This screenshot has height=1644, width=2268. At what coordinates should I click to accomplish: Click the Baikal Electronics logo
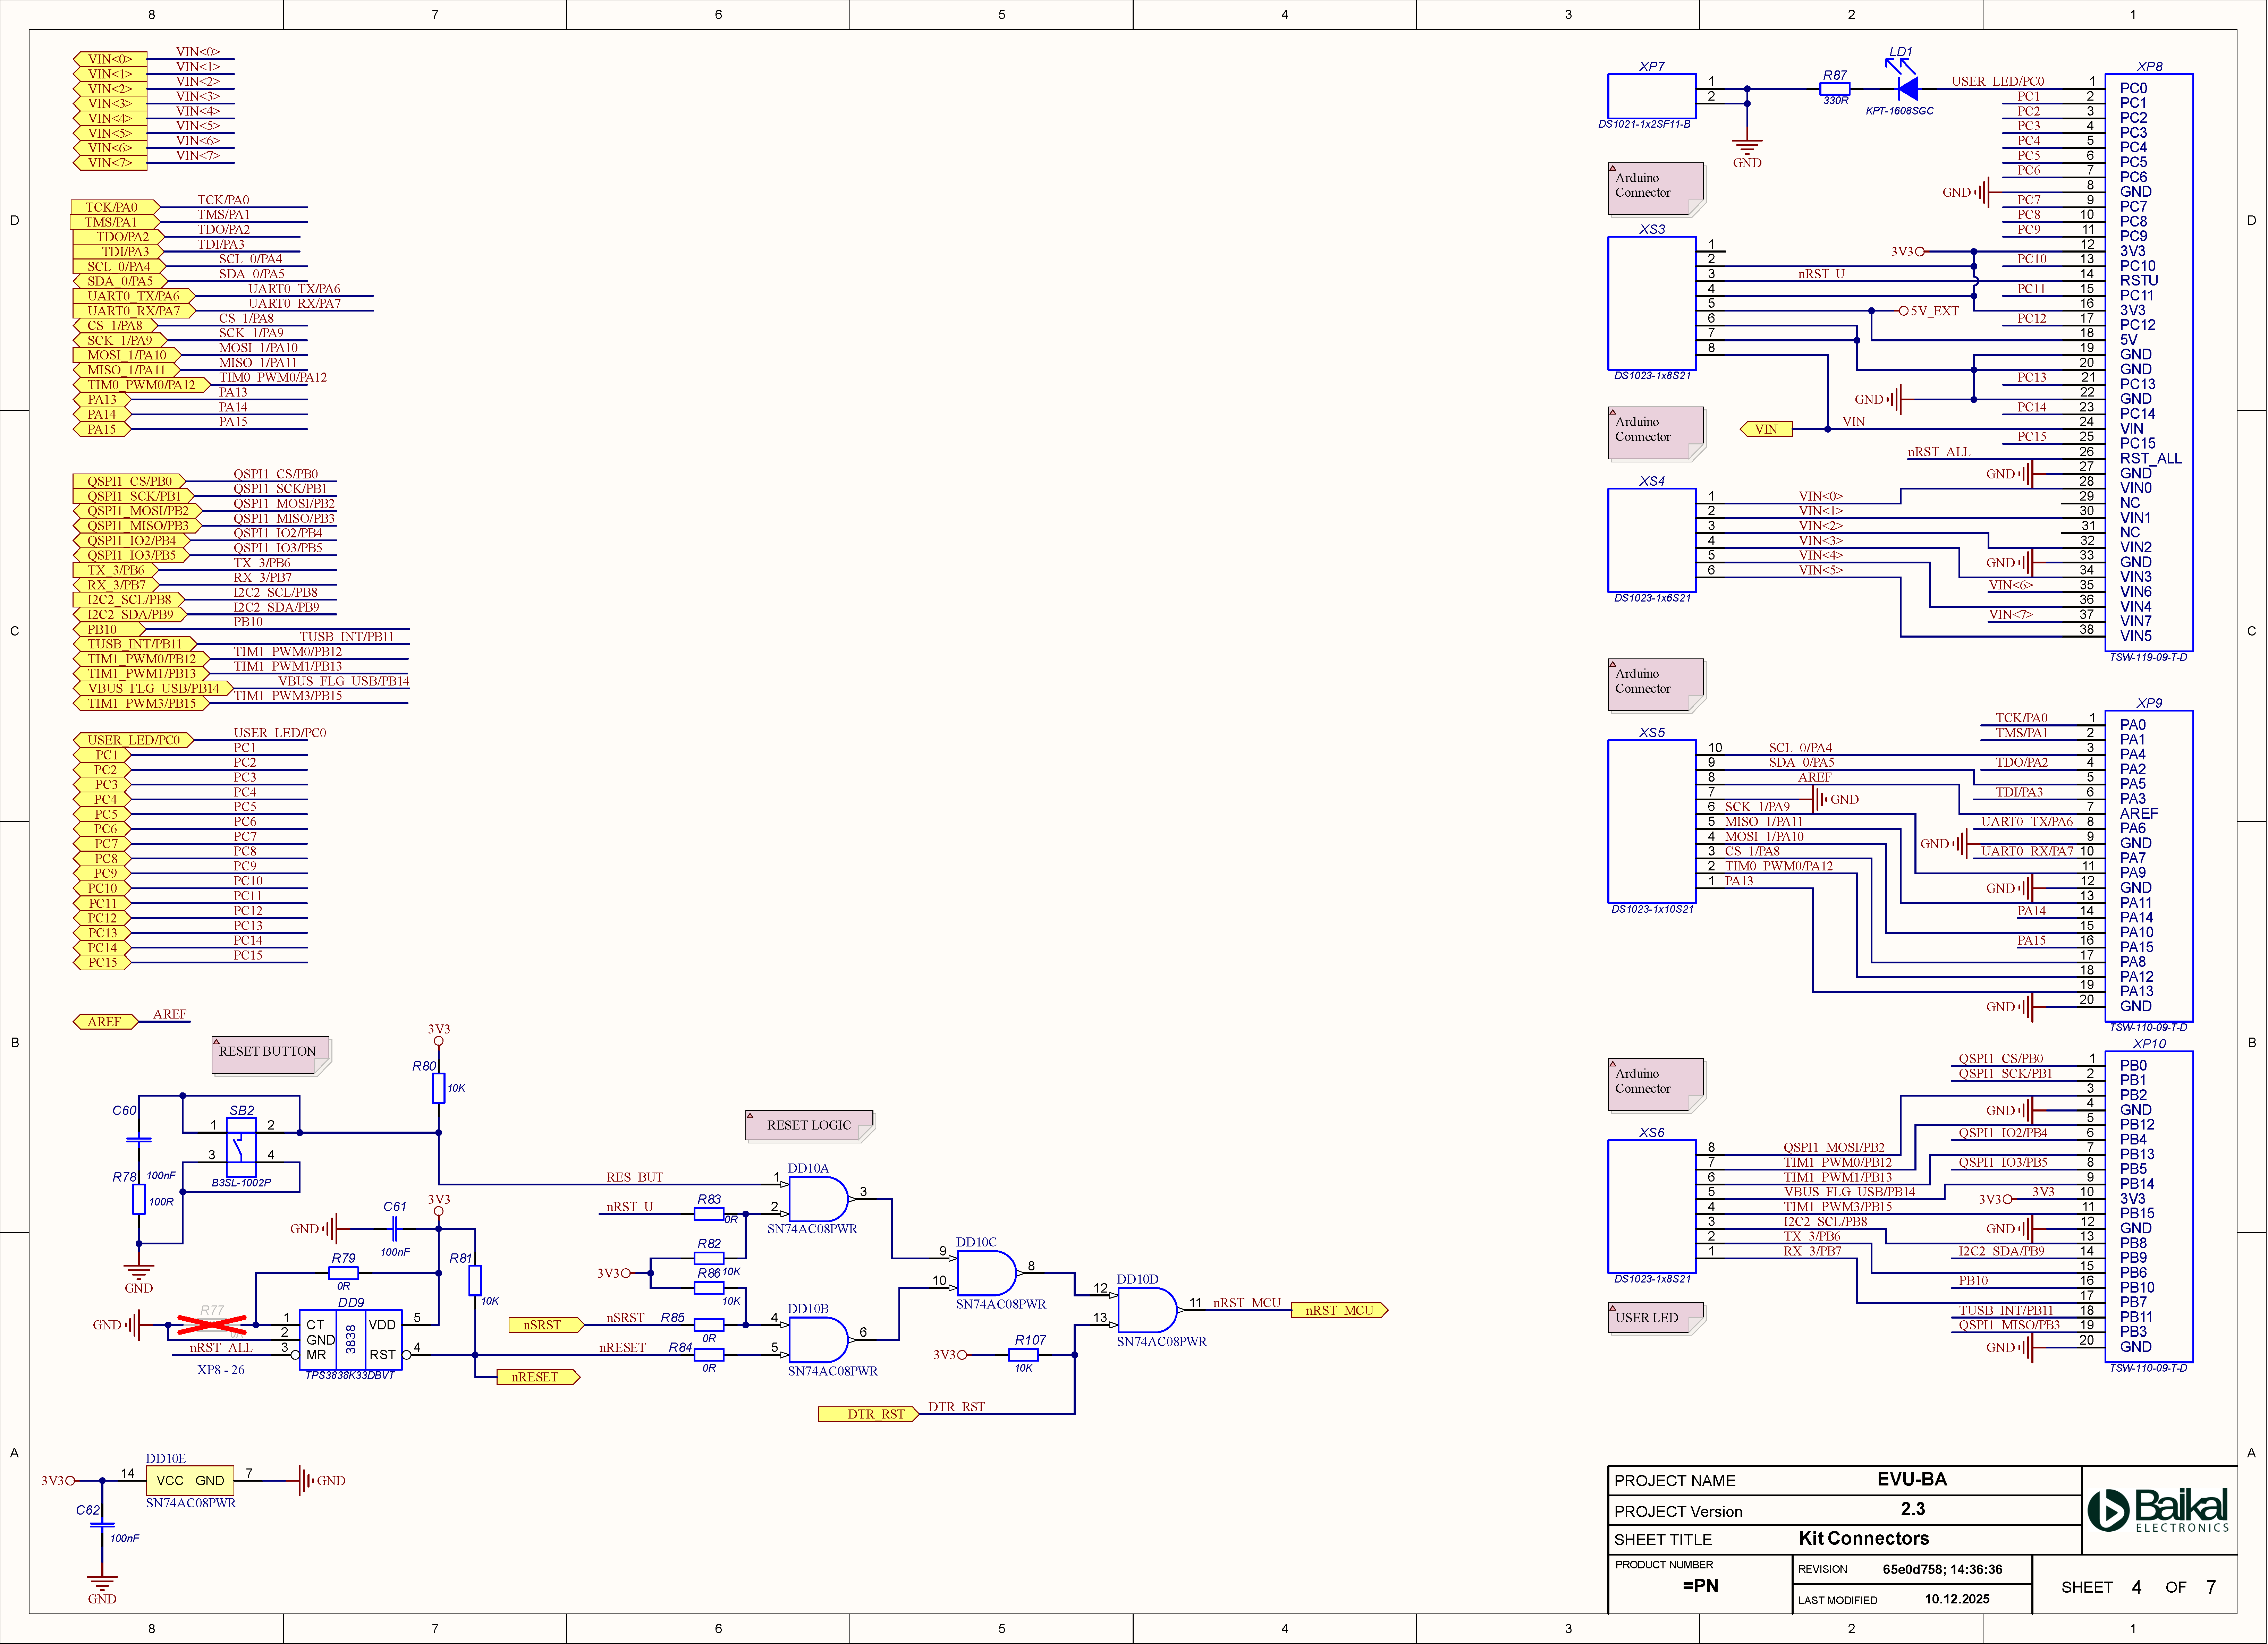point(2158,1510)
